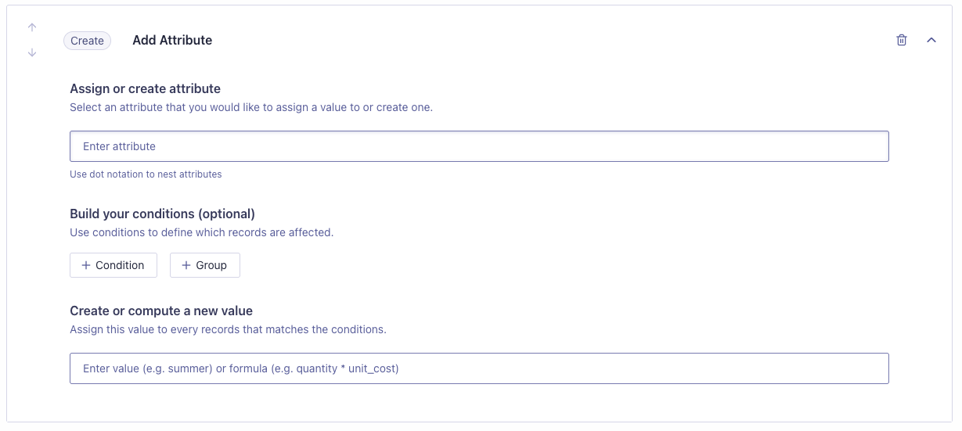
Task: Select the Add Attribute title
Action: pyautogui.click(x=172, y=40)
